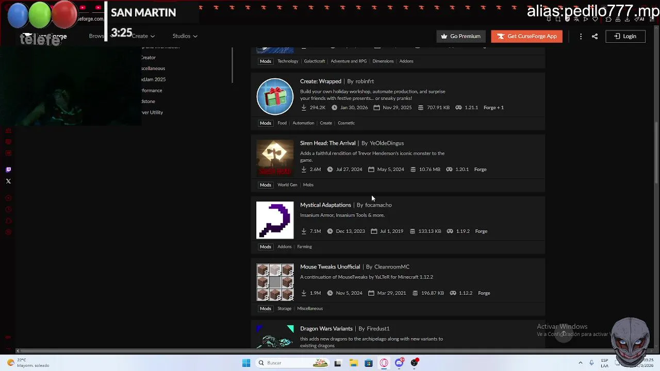Click Mods badge on Create: Wrapped card

point(265,123)
